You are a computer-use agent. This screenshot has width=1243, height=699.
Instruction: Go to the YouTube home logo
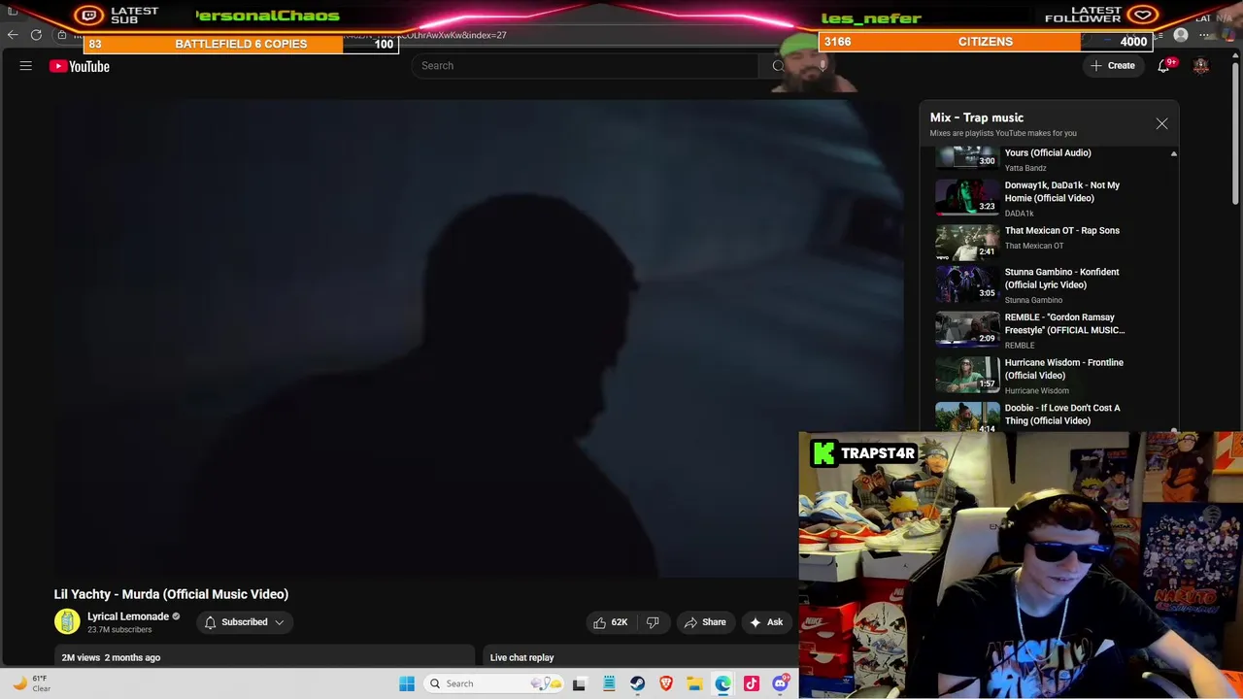click(80, 66)
